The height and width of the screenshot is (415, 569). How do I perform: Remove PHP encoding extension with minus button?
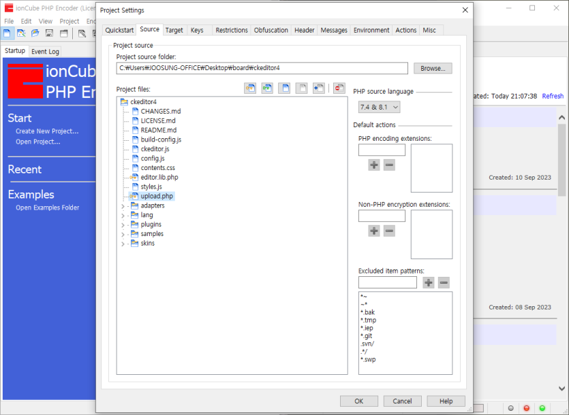(x=389, y=165)
